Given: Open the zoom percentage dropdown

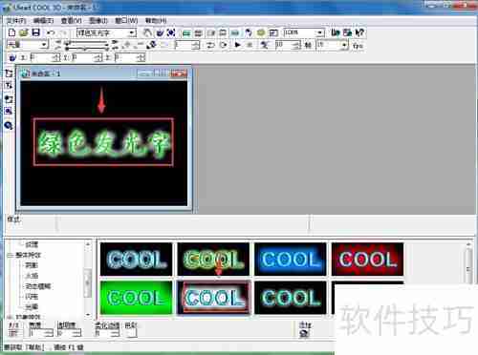Looking at the screenshot, I should (x=319, y=32).
